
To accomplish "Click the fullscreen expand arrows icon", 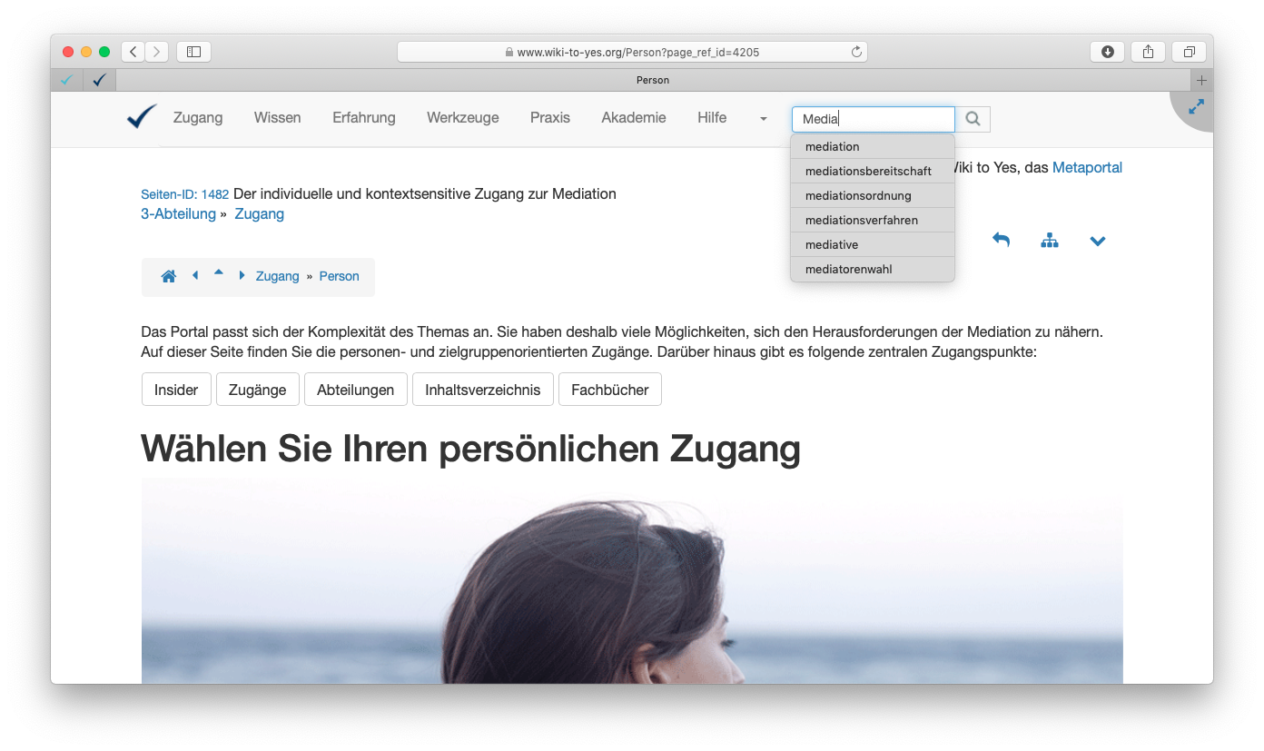I will (1195, 106).
